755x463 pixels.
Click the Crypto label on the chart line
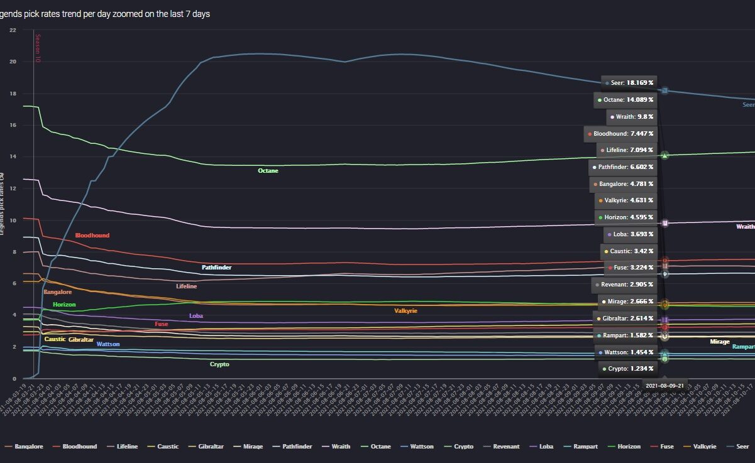[x=219, y=364]
